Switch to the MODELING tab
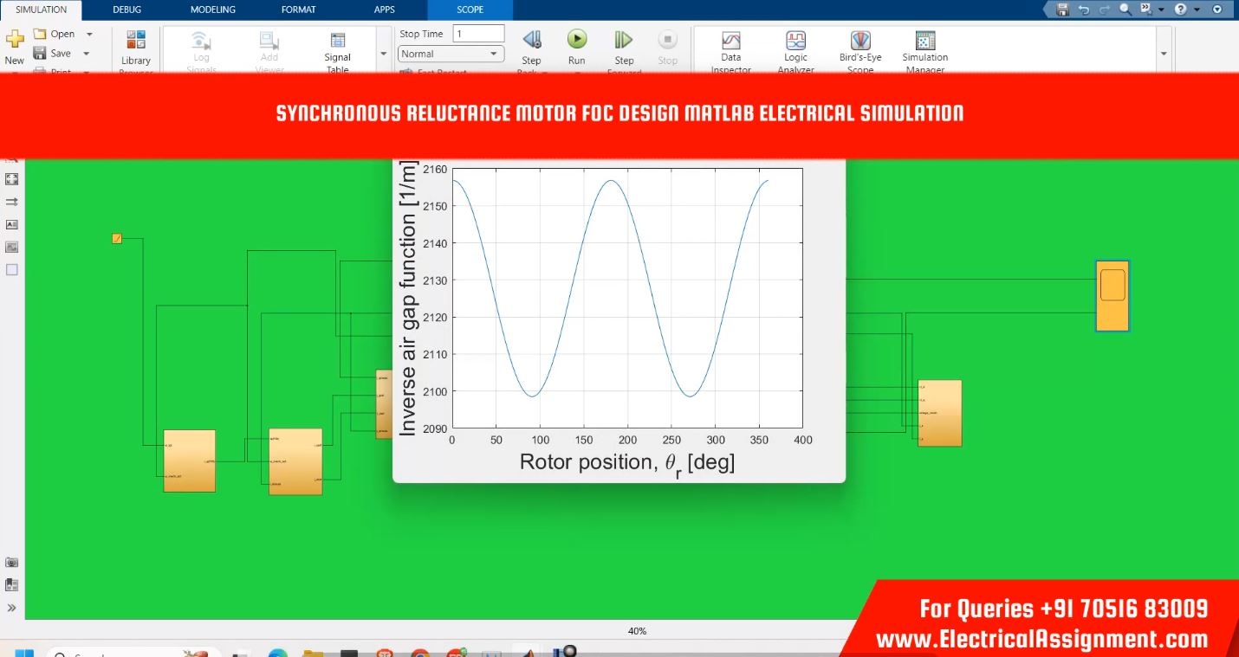1239x657 pixels. [x=212, y=10]
